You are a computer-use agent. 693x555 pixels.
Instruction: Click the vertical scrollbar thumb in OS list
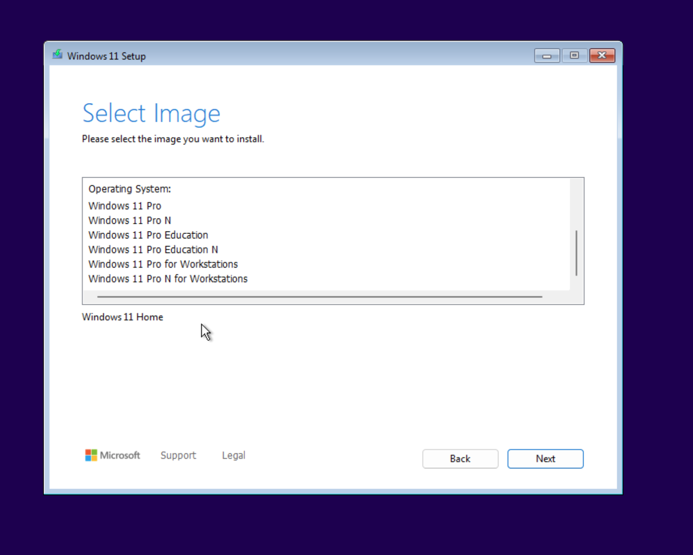click(x=576, y=253)
